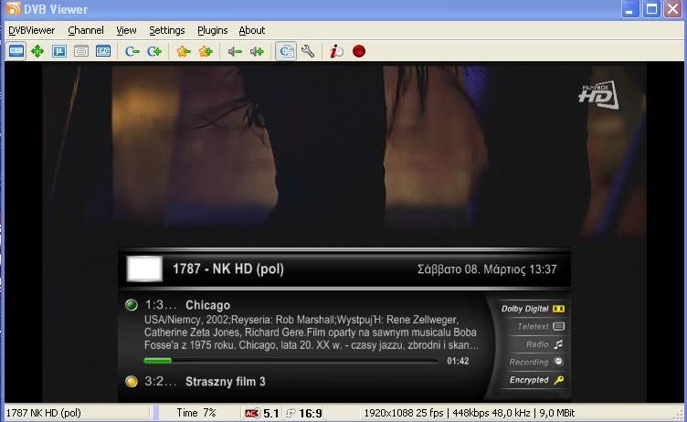The height and width of the screenshot is (422, 687).
Task: Click the AC3 audio icon in status bar
Action: coord(252,413)
